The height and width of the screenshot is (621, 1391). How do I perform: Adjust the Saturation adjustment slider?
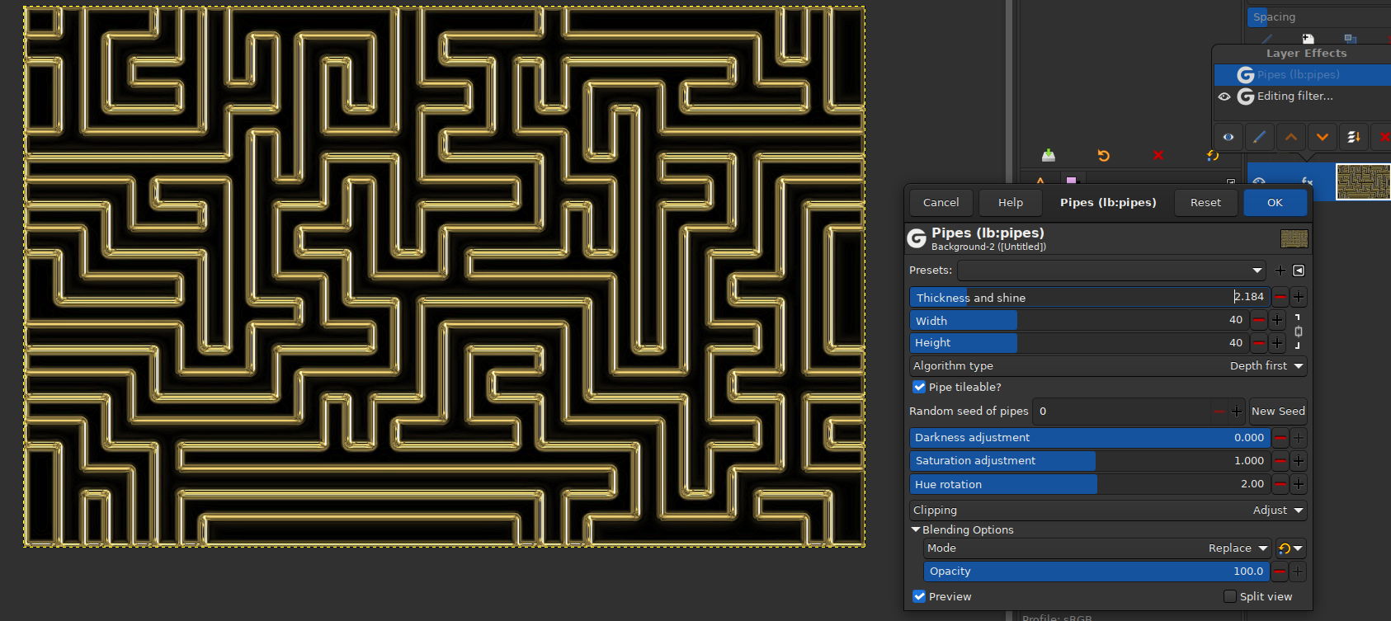1089,461
